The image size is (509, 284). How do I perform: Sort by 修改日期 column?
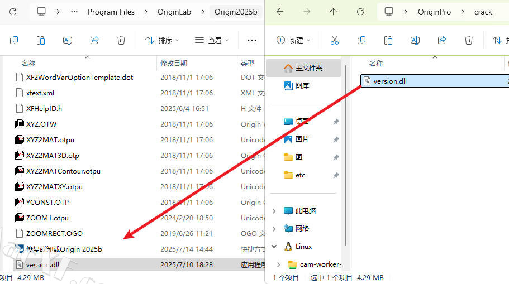click(x=174, y=63)
